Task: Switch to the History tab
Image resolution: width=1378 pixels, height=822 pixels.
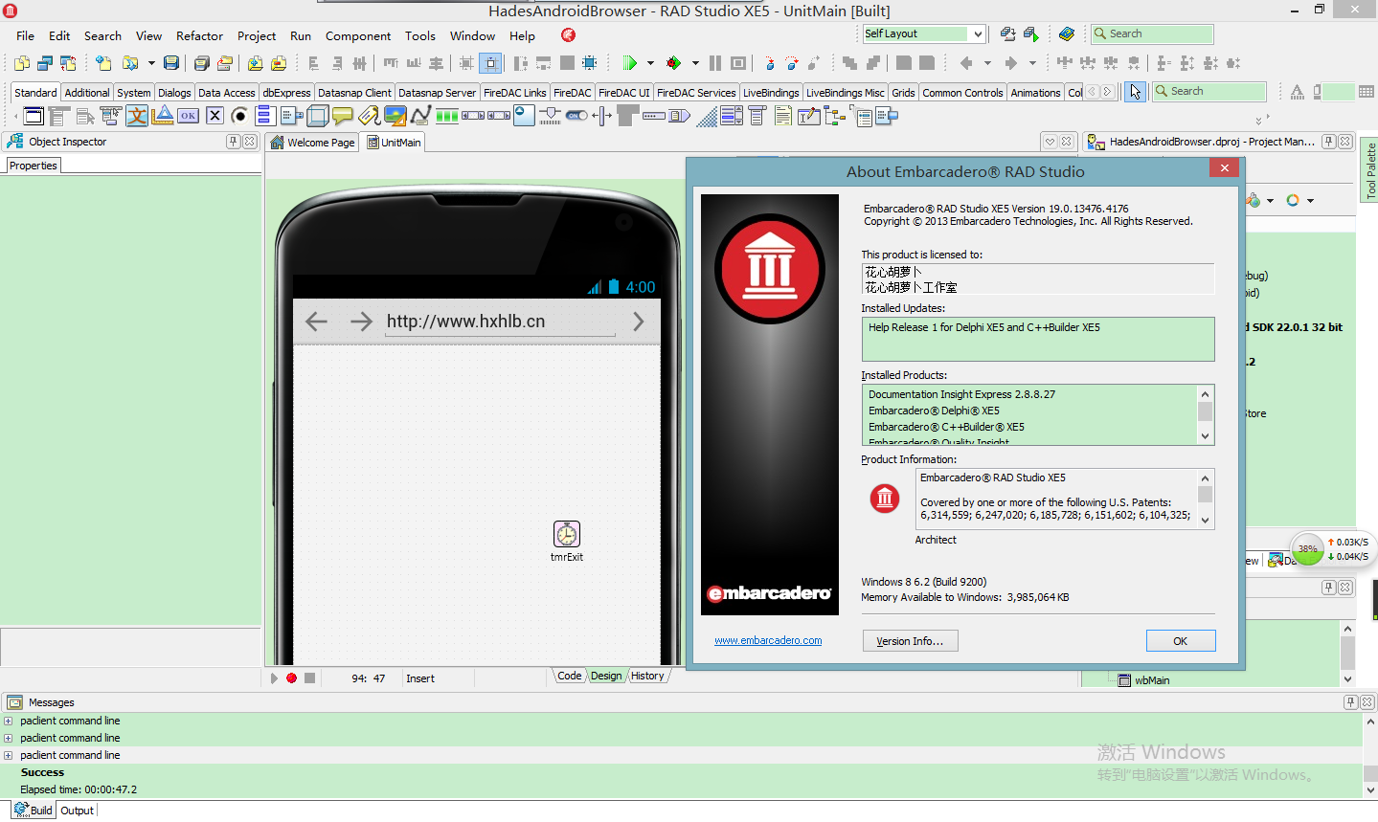Action: tap(647, 676)
